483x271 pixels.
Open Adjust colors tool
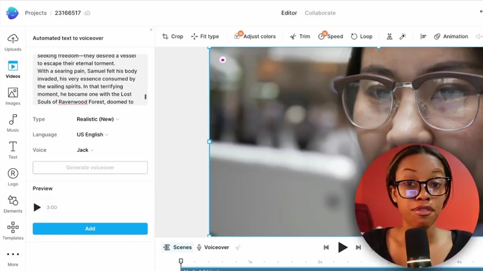[x=255, y=36]
